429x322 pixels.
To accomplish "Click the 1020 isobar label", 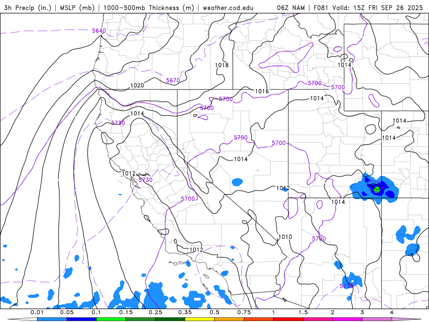I will 137,85.
